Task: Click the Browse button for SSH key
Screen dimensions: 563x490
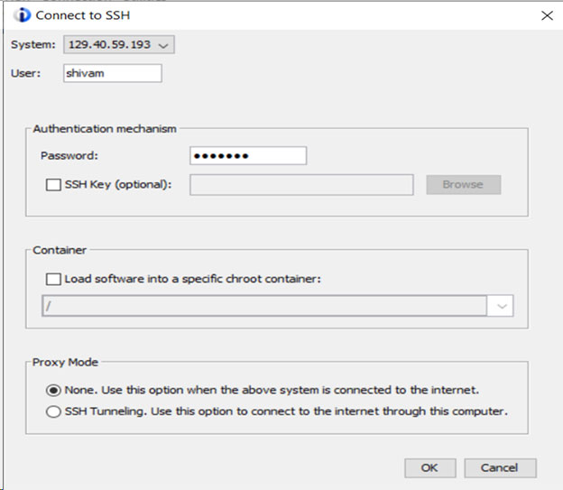Action: (464, 185)
